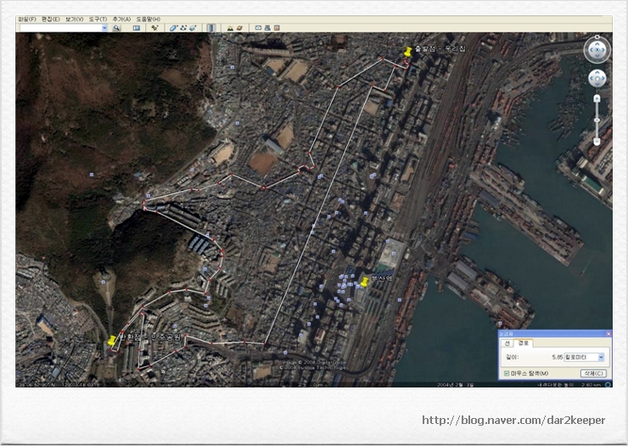The height and width of the screenshot is (446, 628).
Task: Click the zoom-in plus button on slider
Action: pos(597,98)
